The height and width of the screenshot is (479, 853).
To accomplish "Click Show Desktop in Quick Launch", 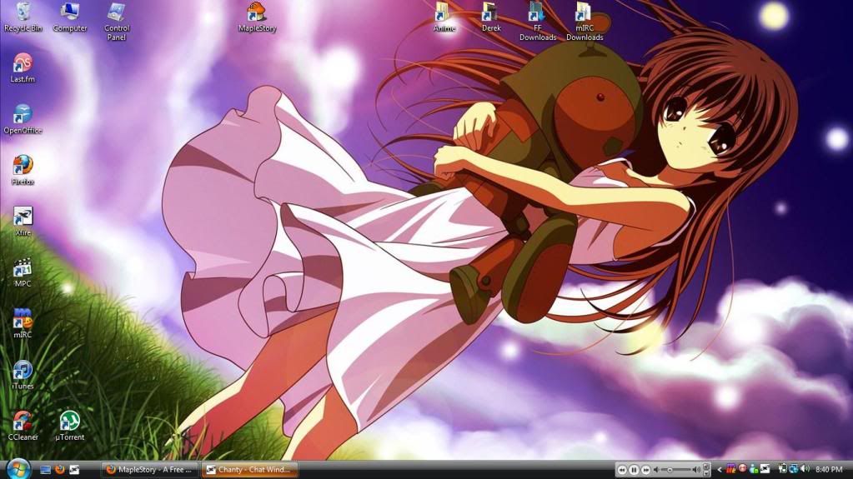I will [46, 470].
